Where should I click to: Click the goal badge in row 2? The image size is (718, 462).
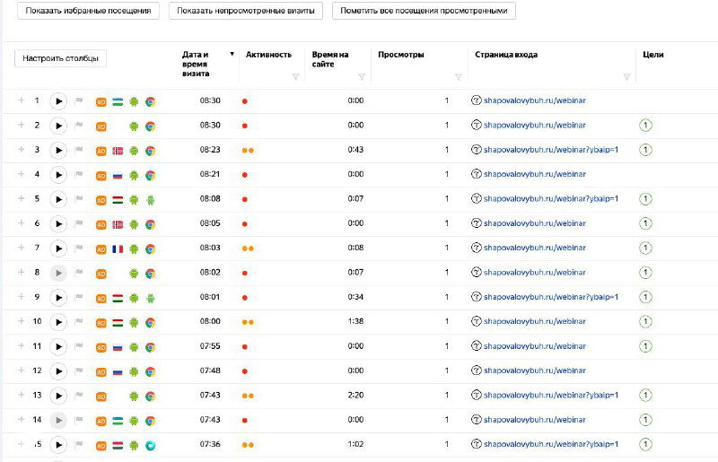pyautogui.click(x=644, y=126)
